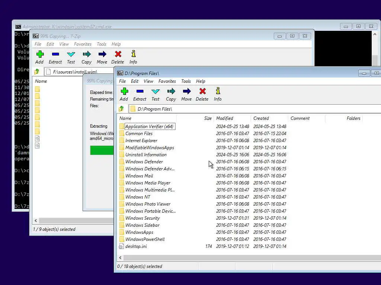Select Windows Multimedia Pl... folder

(x=150, y=190)
